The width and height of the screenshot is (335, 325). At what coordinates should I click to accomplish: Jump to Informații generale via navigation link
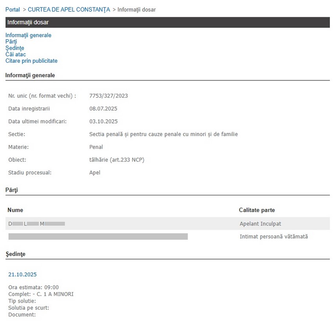[x=28, y=35]
